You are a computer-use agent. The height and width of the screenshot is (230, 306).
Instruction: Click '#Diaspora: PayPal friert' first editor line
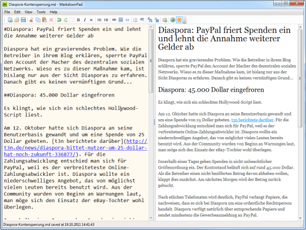(x=73, y=29)
